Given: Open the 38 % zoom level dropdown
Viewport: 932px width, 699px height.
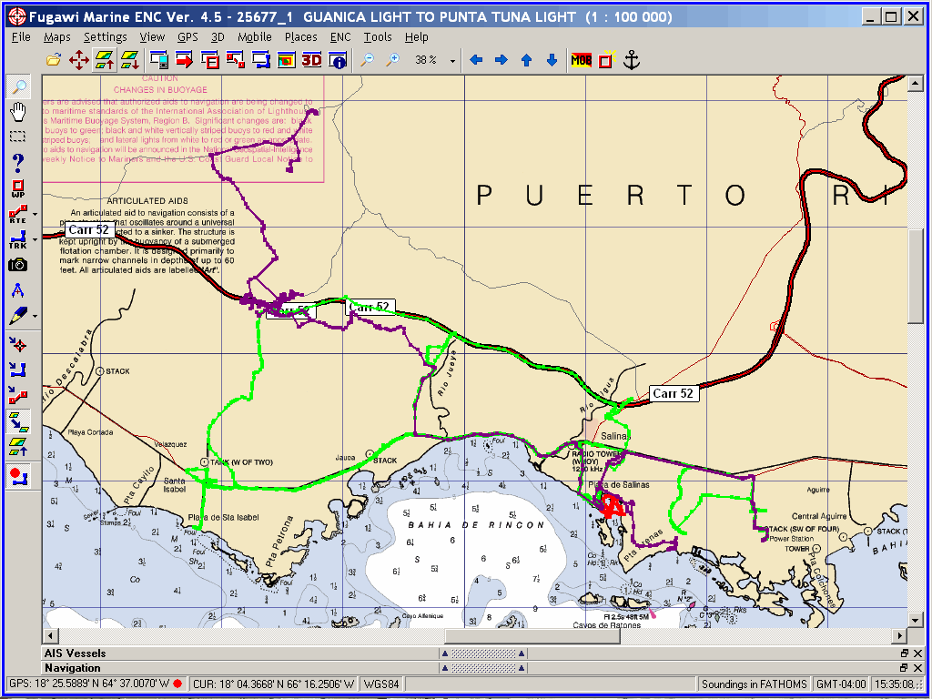Looking at the screenshot, I should point(453,61).
